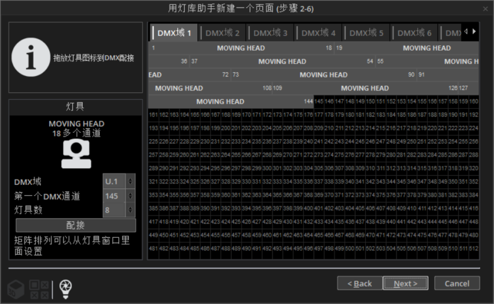Close the page wizard dialog
Viewport: 494px width, 304px height.
click(485, 9)
